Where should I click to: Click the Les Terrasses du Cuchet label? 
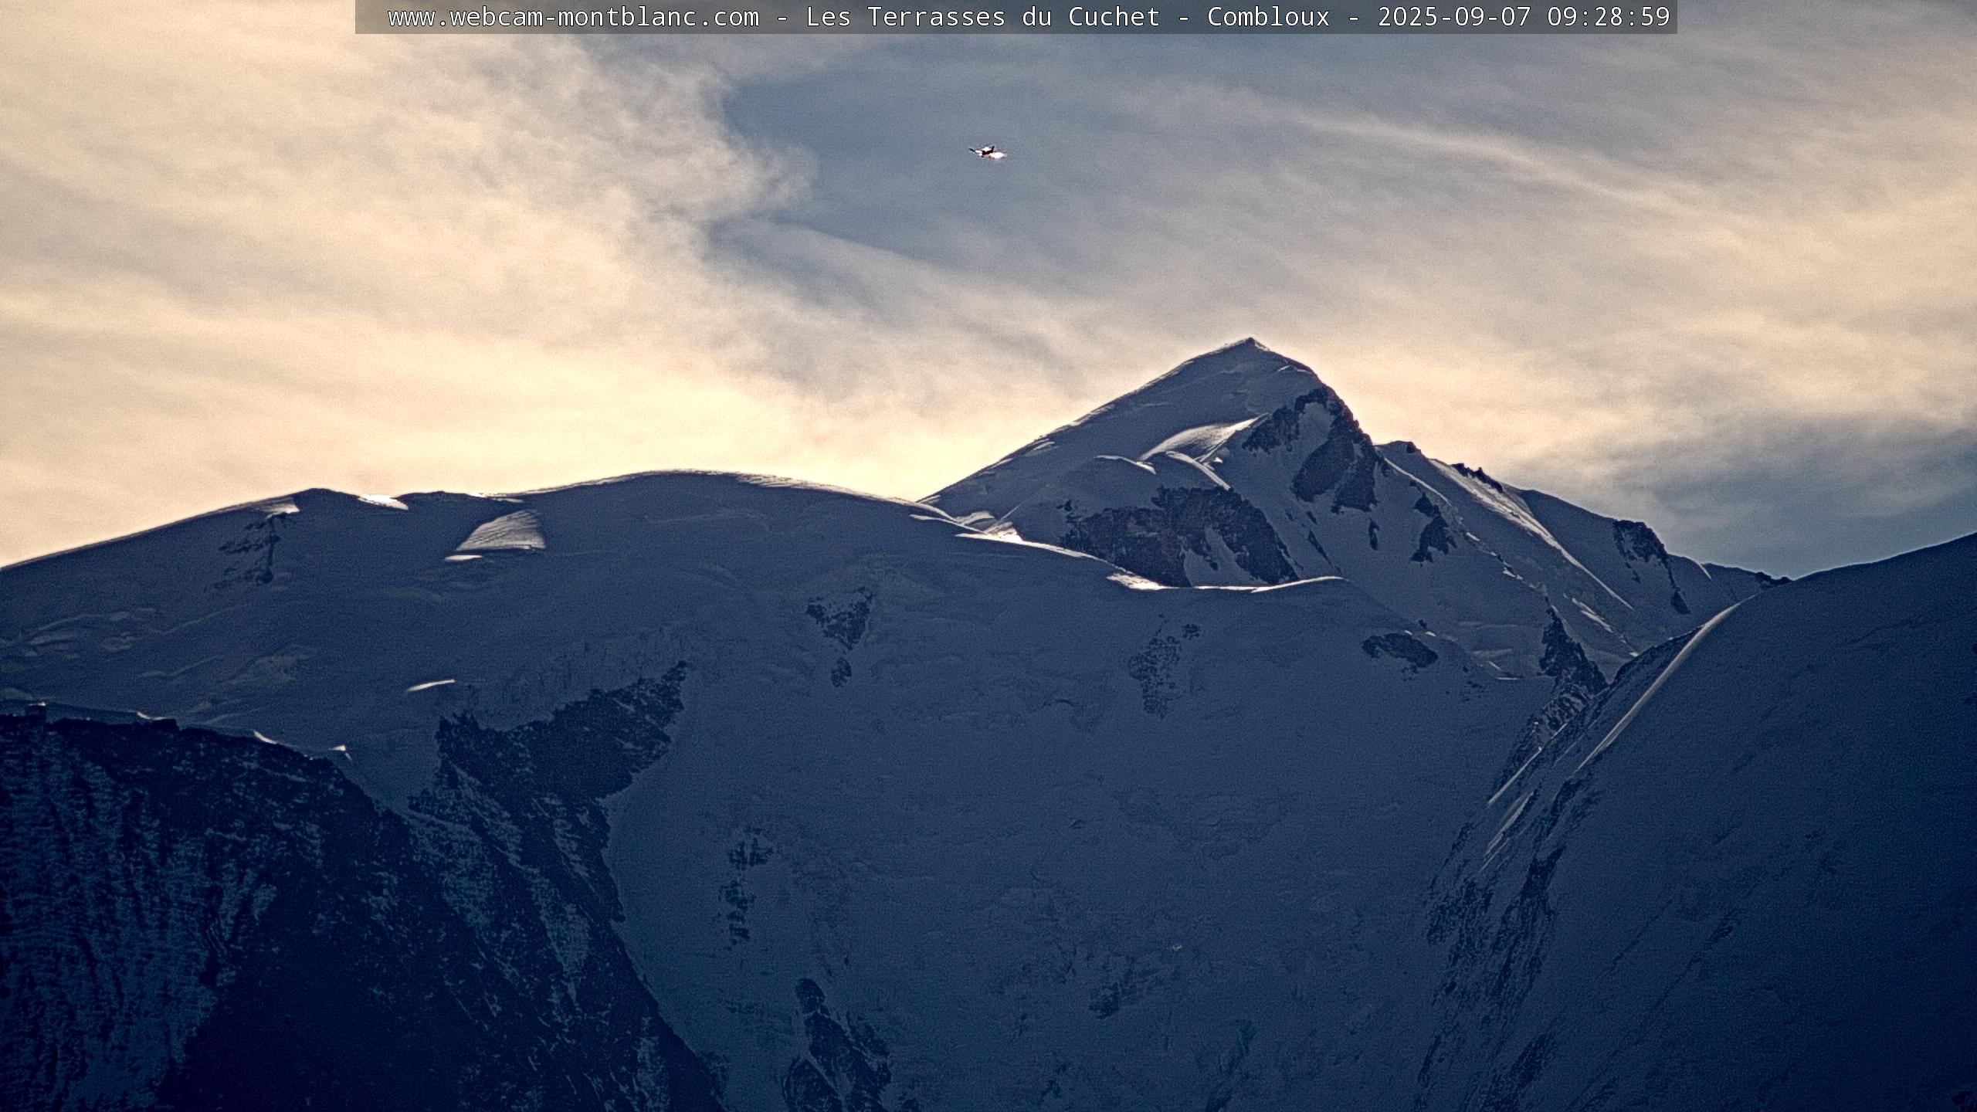tap(982, 17)
